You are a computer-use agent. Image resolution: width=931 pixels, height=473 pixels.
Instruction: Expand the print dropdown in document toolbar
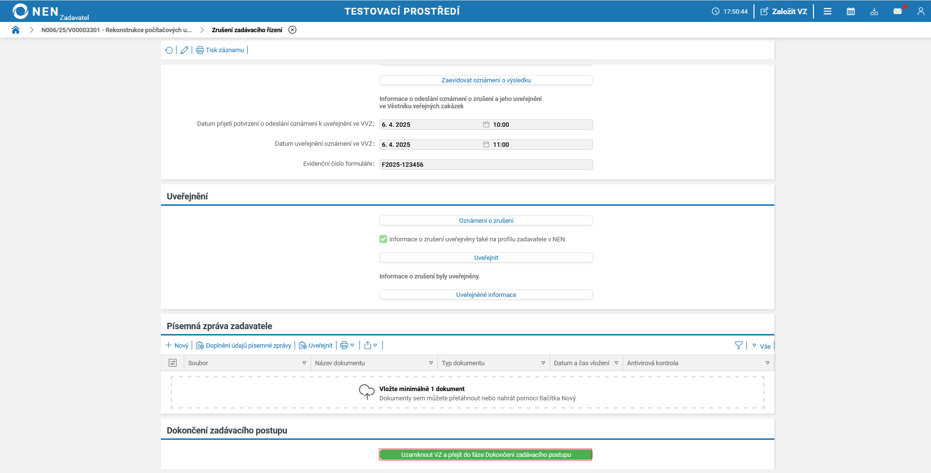347,345
